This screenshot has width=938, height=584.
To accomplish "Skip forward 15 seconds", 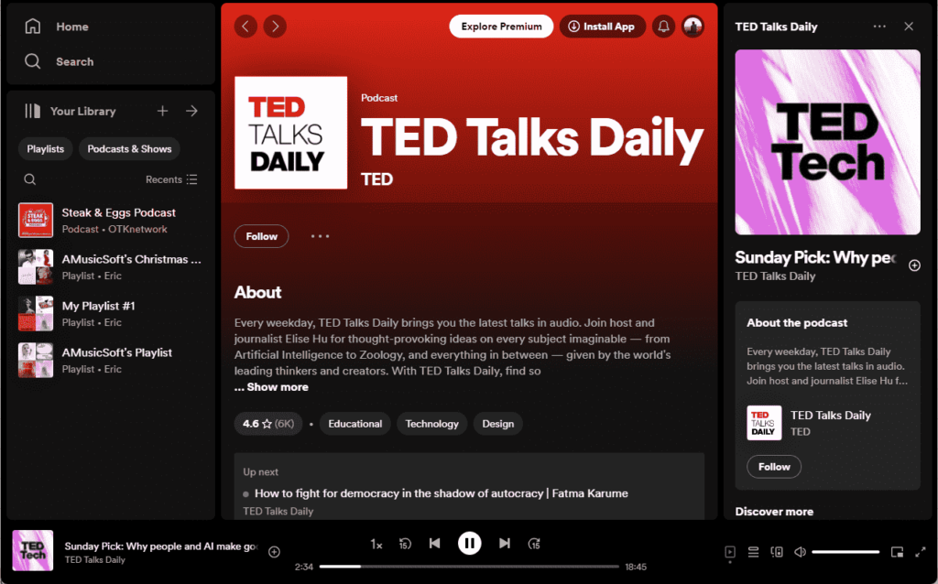I will pyautogui.click(x=534, y=543).
